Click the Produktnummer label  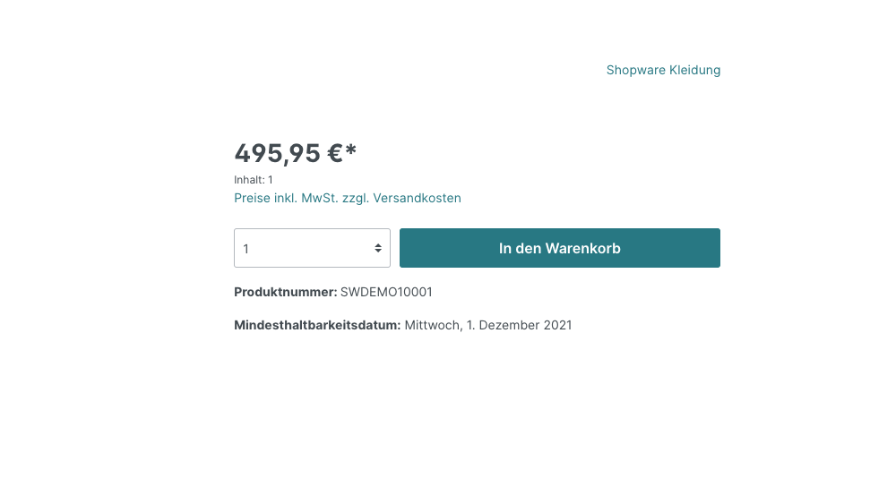point(285,292)
